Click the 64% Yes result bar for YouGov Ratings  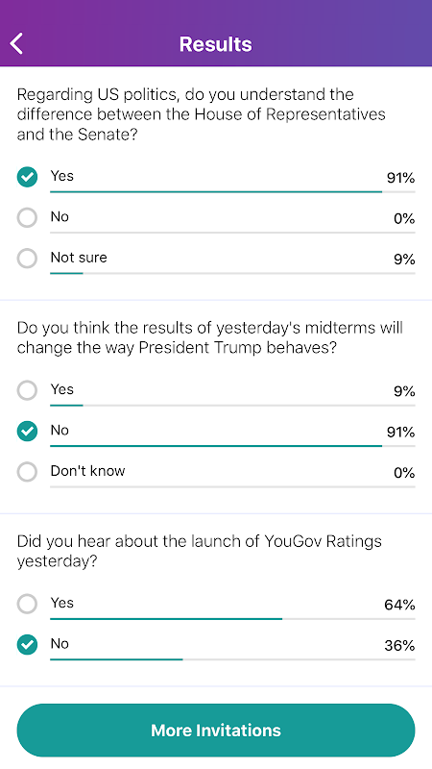tap(232, 619)
